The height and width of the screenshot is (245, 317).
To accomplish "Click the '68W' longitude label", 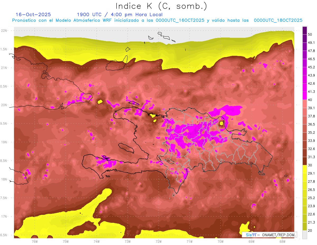I will click(282, 242).
